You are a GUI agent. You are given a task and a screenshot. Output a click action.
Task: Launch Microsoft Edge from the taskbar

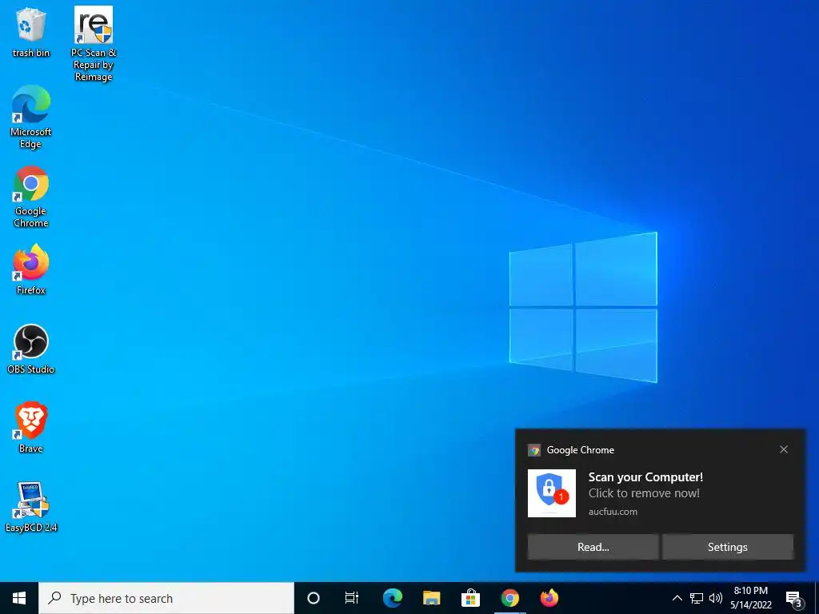click(x=392, y=598)
